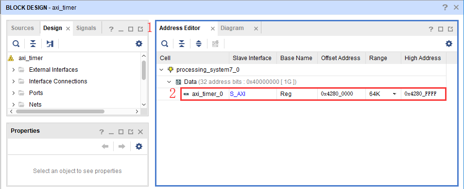Switch to the Sources tab
The height and width of the screenshot is (189, 464).
coord(22,28)
